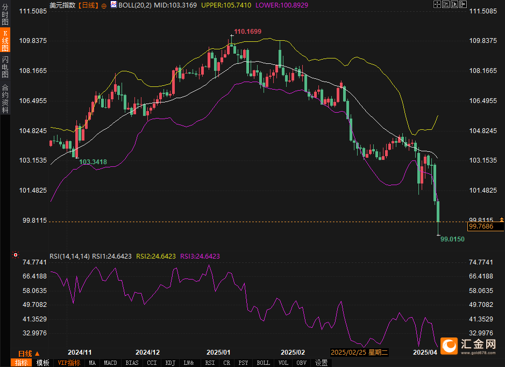505x367 pixels.
Task: Click the current price box 99.7686
Action: [485, 226]
